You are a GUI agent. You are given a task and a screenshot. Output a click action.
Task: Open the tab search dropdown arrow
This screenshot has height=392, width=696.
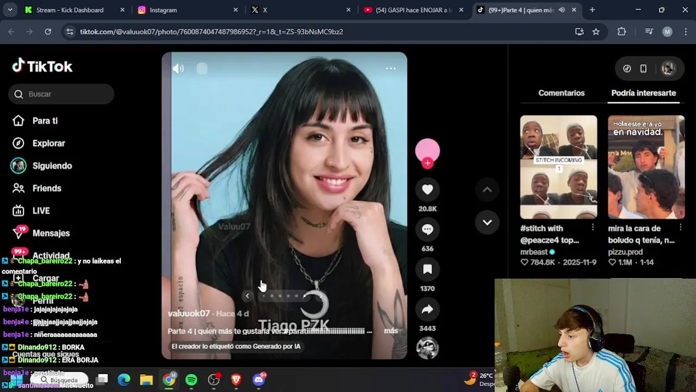pos(10,10)
